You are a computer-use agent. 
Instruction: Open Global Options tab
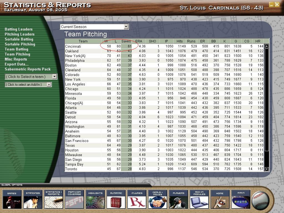coord(12,185)
